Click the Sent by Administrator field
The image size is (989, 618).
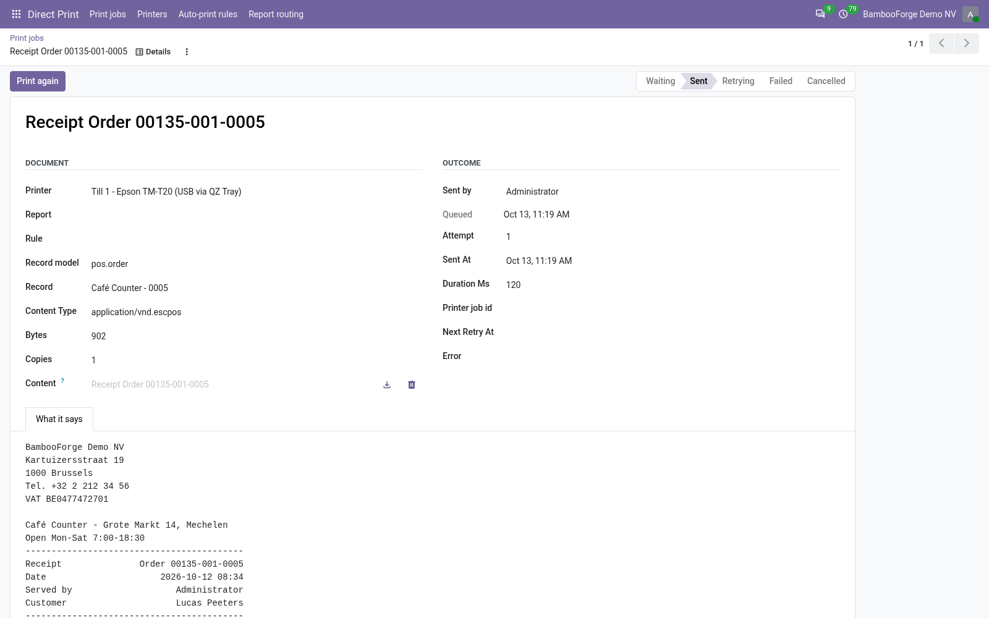[x=673, y=192]
